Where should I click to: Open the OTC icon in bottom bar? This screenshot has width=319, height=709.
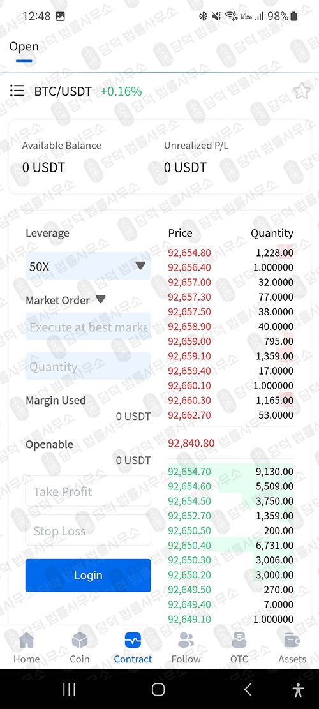point(239,640)
